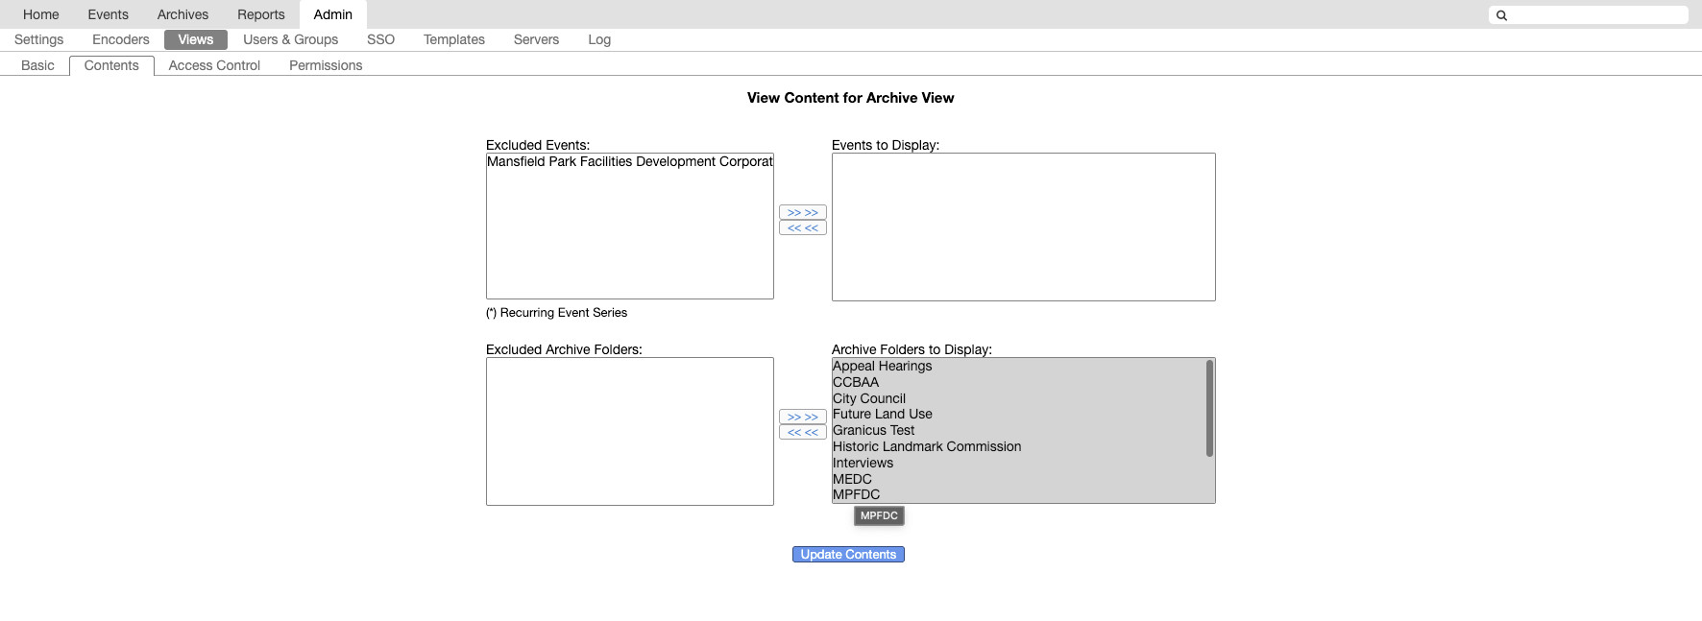This screenshot has width=1702, height=621.
Task: Move displayed events back to excluded
Action: (803, 228)
